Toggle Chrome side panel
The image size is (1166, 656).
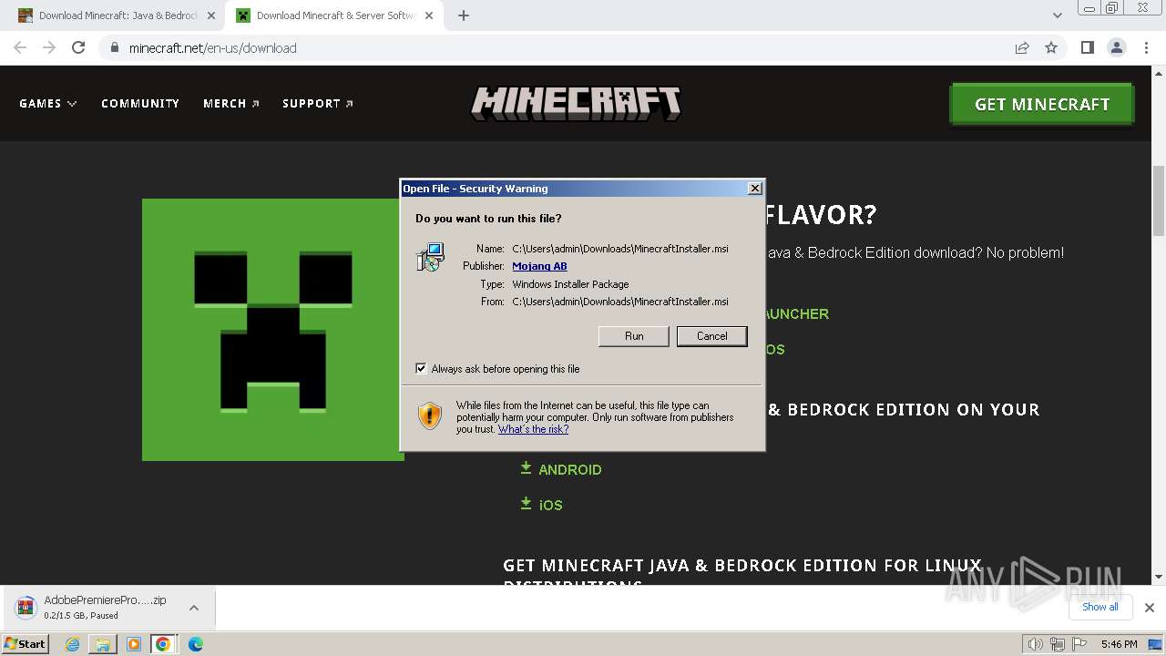point(1087,47)
